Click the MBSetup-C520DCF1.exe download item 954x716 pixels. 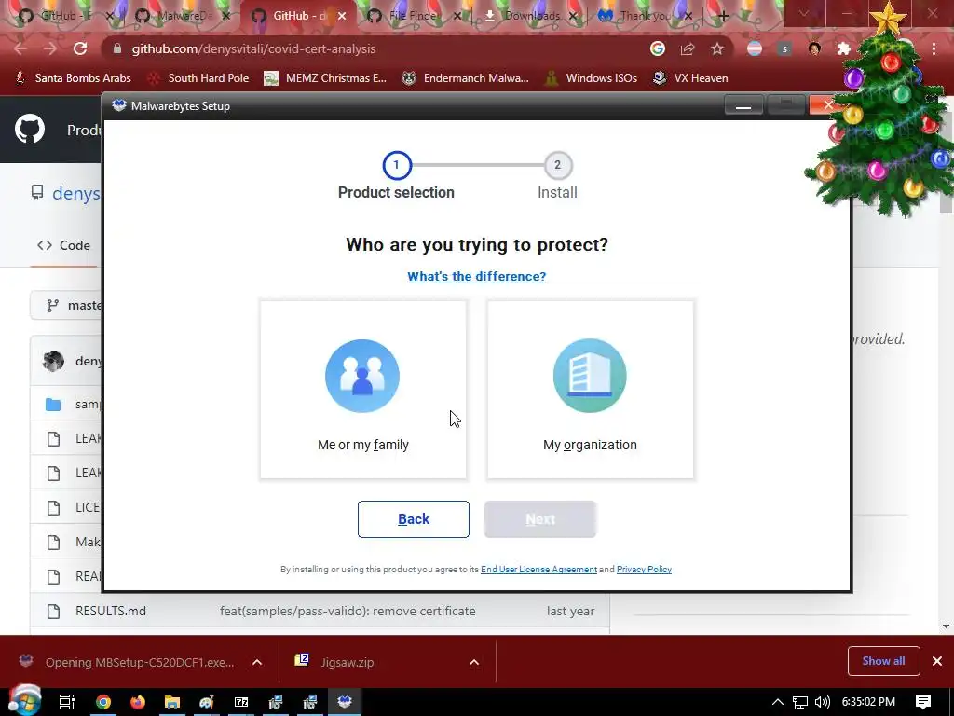click(140, 663)
